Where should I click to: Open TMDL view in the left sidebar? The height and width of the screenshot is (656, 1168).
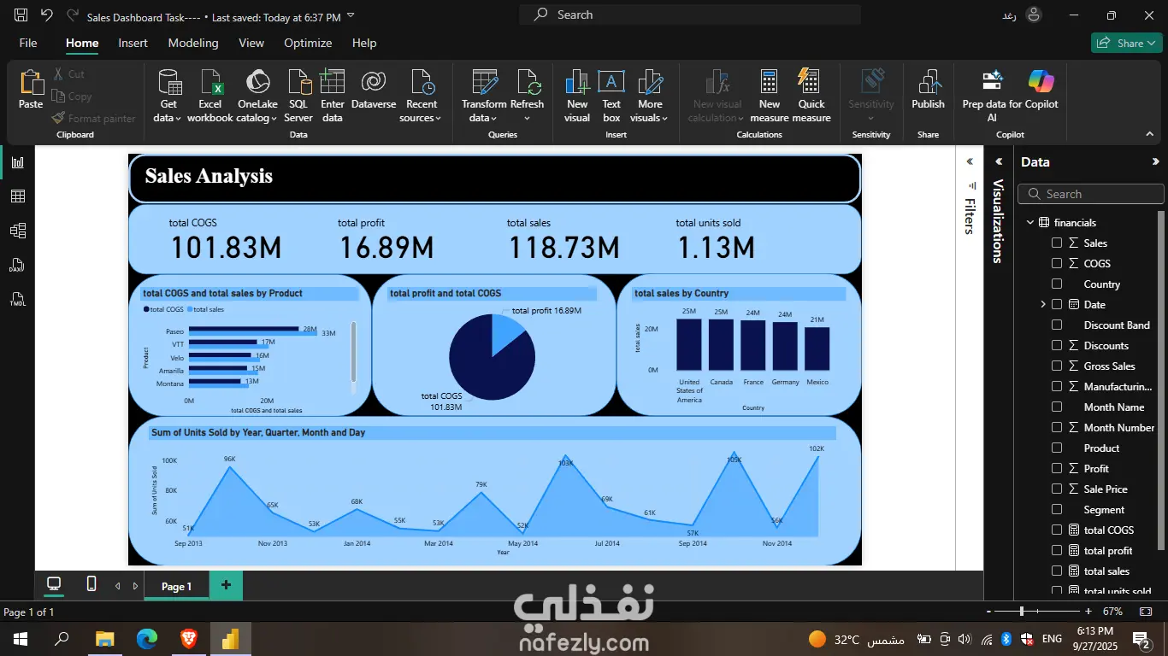18,299
